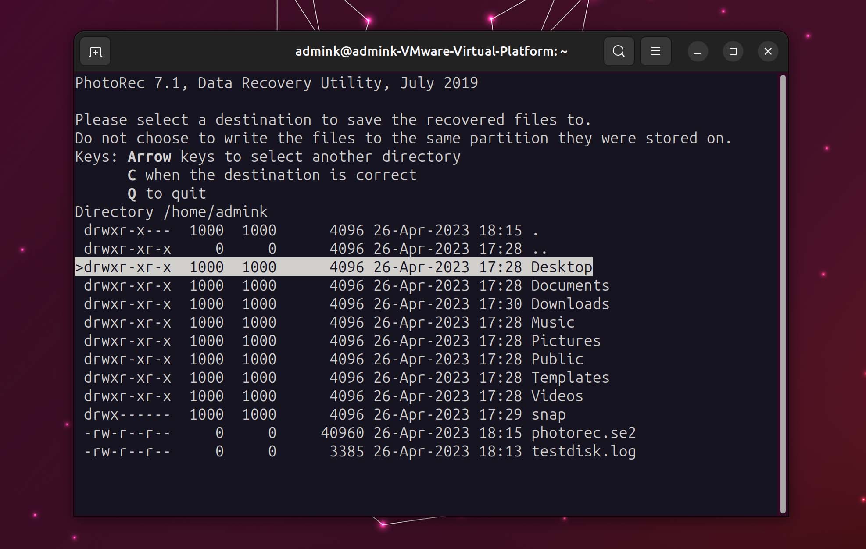The height and width of the screenshot is (549, 866).
Task: Click the 'Directory /home/admink' path line
Action: [171, 212]
